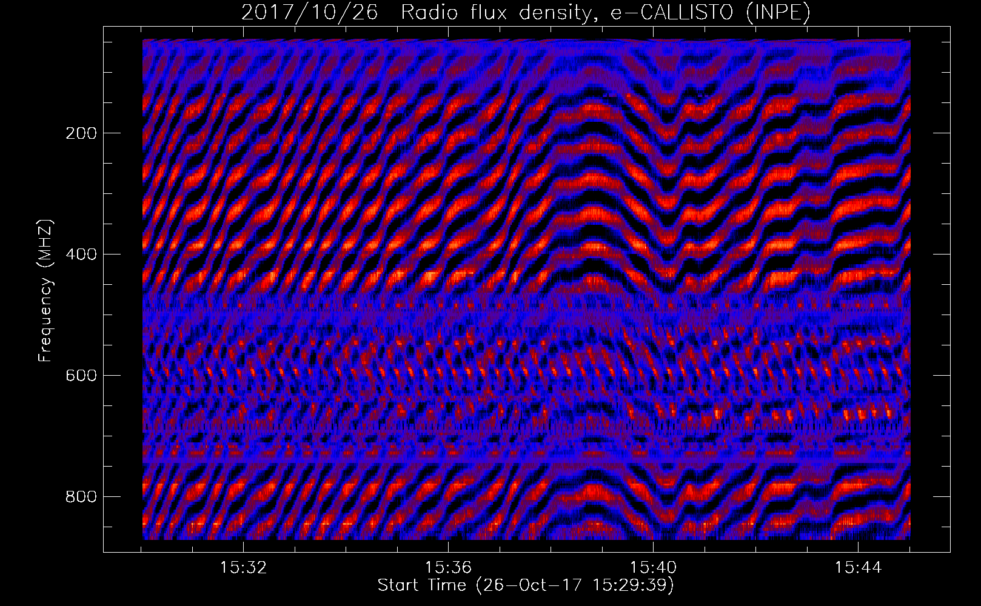Image resolution: width=981 pixels, height=606 pixels.
Task: Click the 15:44 time tick label
Action: (858, 568)
